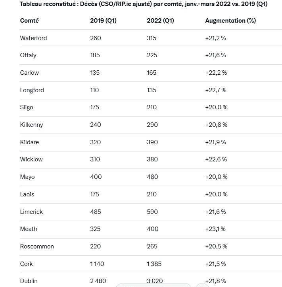Click the Comté column header

point(29,21)
